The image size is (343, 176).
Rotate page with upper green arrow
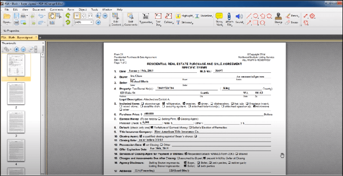pyautogui.click(x=68, y=16)
